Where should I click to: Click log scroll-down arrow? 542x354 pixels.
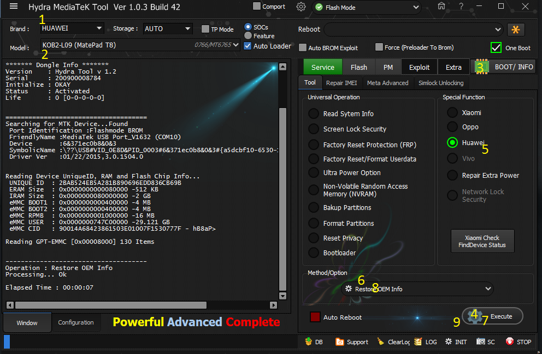click(283, 296)
